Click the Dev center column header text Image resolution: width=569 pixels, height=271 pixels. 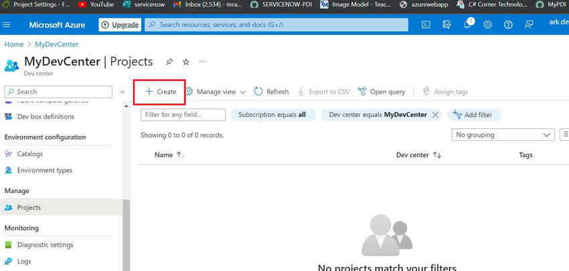click(412, 155)
